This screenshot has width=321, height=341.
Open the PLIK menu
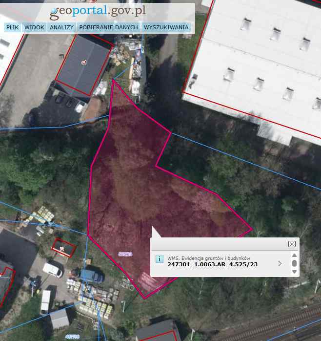pyautogui.click(x=12, y=27)
